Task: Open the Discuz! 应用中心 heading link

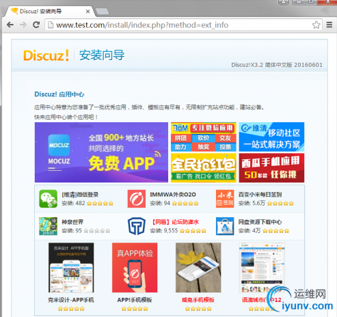Action: [x=59, y=94]
